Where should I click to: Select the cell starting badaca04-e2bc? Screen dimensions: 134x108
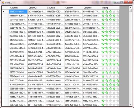18,16
